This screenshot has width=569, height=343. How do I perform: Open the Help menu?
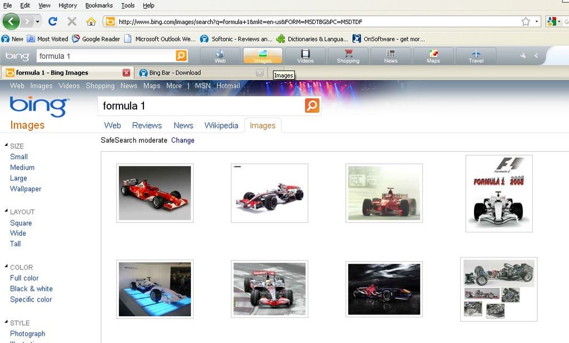pos(148,6)
